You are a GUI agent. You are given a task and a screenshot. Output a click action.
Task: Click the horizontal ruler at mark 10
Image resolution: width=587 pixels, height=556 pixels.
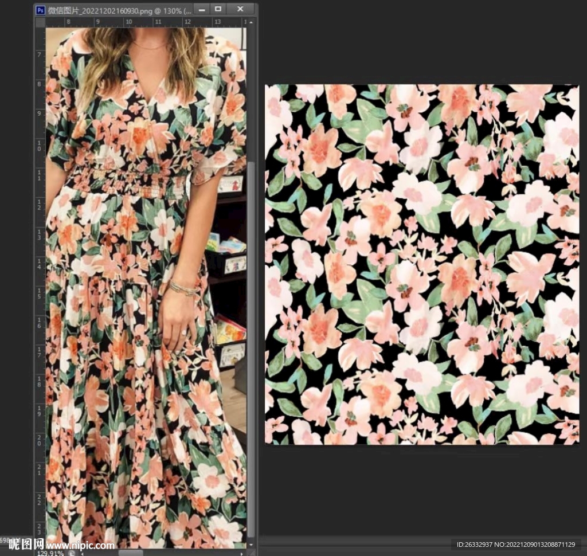pyautogui.click(x=128, y=22)
